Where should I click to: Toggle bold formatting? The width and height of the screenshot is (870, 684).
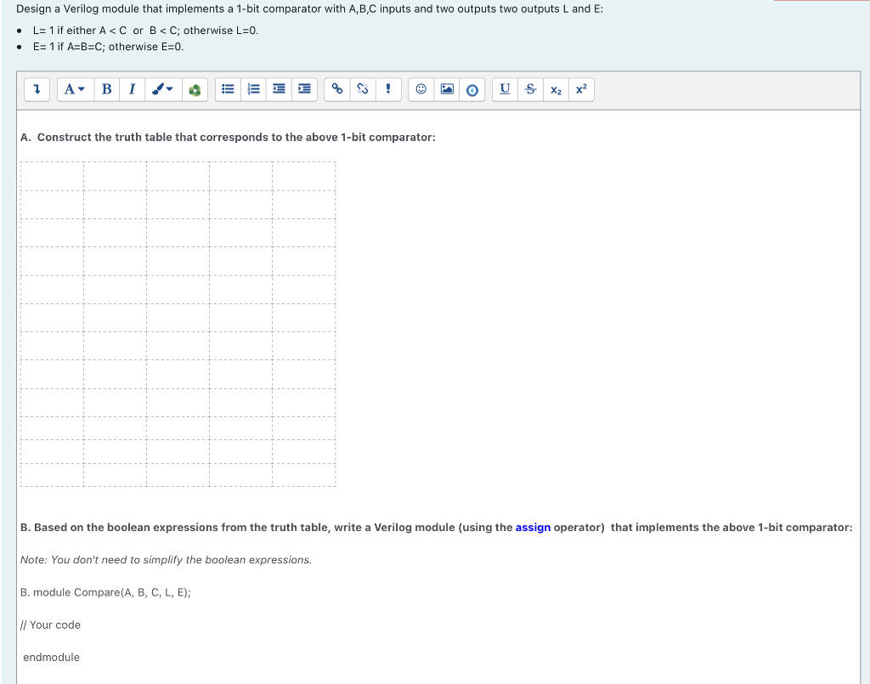(x=106, y=89)
